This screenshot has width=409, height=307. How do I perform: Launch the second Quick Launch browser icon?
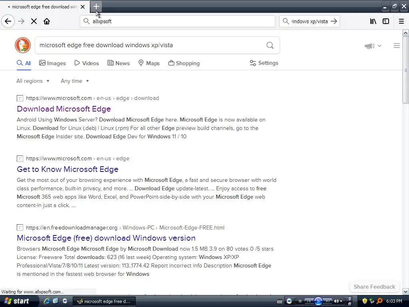click(56, 301)
